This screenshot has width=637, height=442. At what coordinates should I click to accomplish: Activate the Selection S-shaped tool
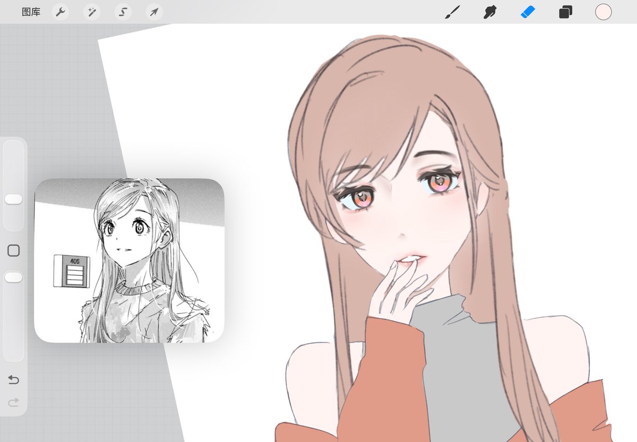click(123, 12)
